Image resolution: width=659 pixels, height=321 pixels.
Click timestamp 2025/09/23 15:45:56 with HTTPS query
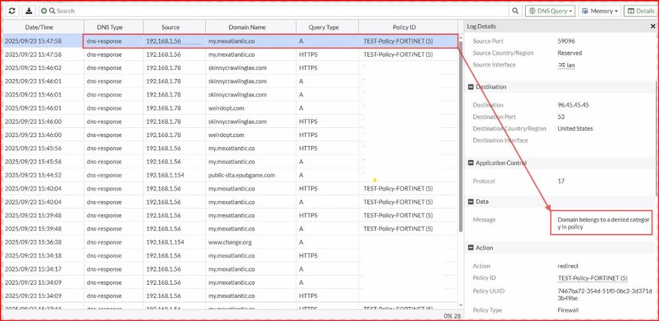tap(33, 148)
